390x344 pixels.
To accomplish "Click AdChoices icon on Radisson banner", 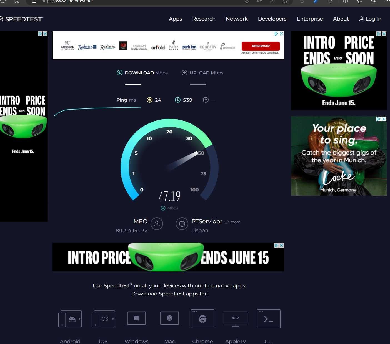I will pos(276,34).
